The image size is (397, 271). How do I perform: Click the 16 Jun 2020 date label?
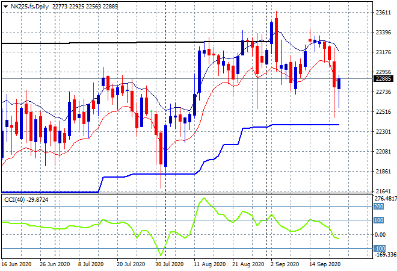[16, 264]
